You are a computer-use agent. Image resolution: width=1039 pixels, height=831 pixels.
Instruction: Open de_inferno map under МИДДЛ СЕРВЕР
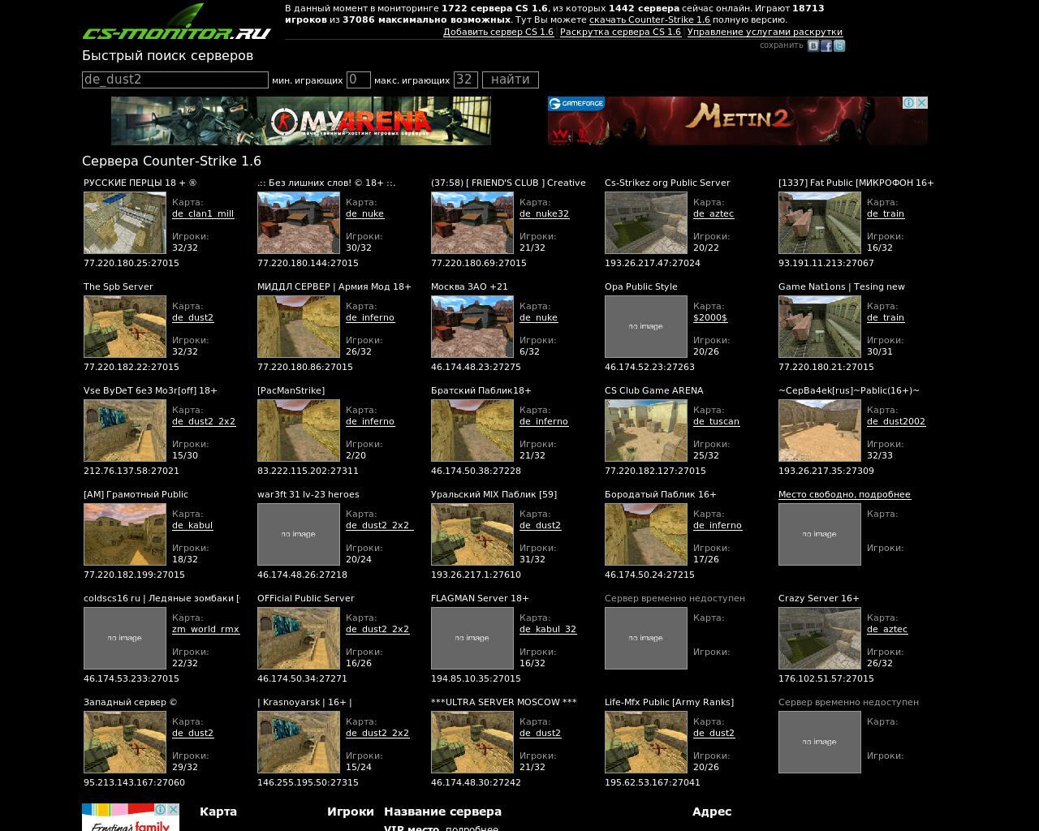370,317
